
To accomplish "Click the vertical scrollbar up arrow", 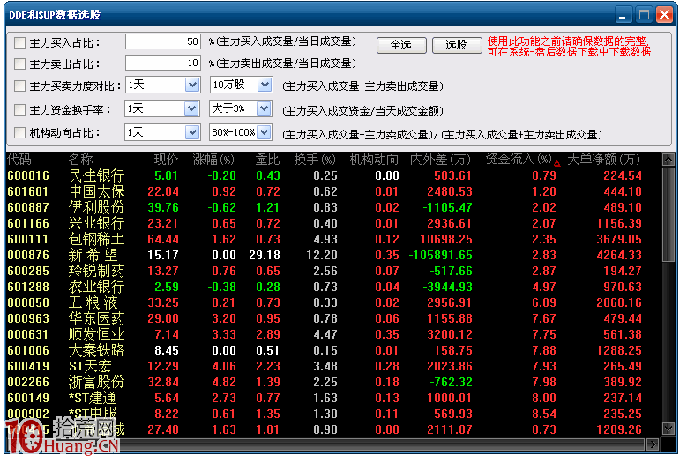I will pyautogui.click(x=668, y=160).
